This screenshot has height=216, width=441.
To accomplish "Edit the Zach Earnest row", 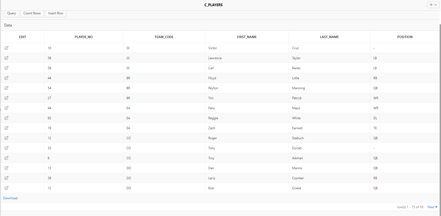I will (x=6, y=128).
